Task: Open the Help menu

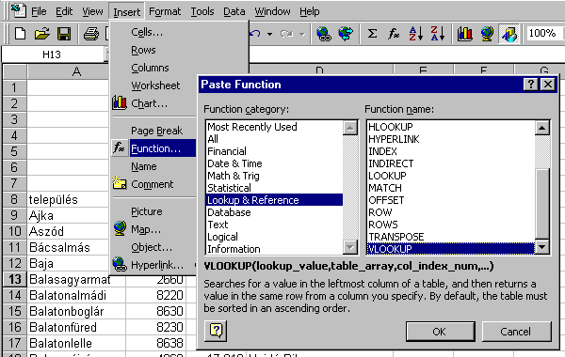Action: tap(309, 11)
